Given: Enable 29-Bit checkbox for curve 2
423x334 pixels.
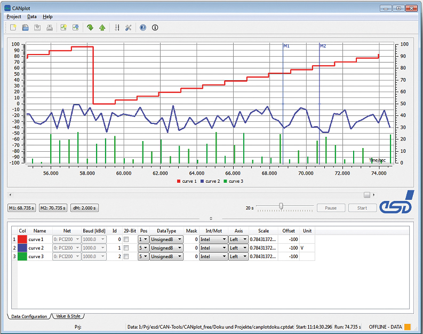Looking at the screenshot, I should 126,248.
